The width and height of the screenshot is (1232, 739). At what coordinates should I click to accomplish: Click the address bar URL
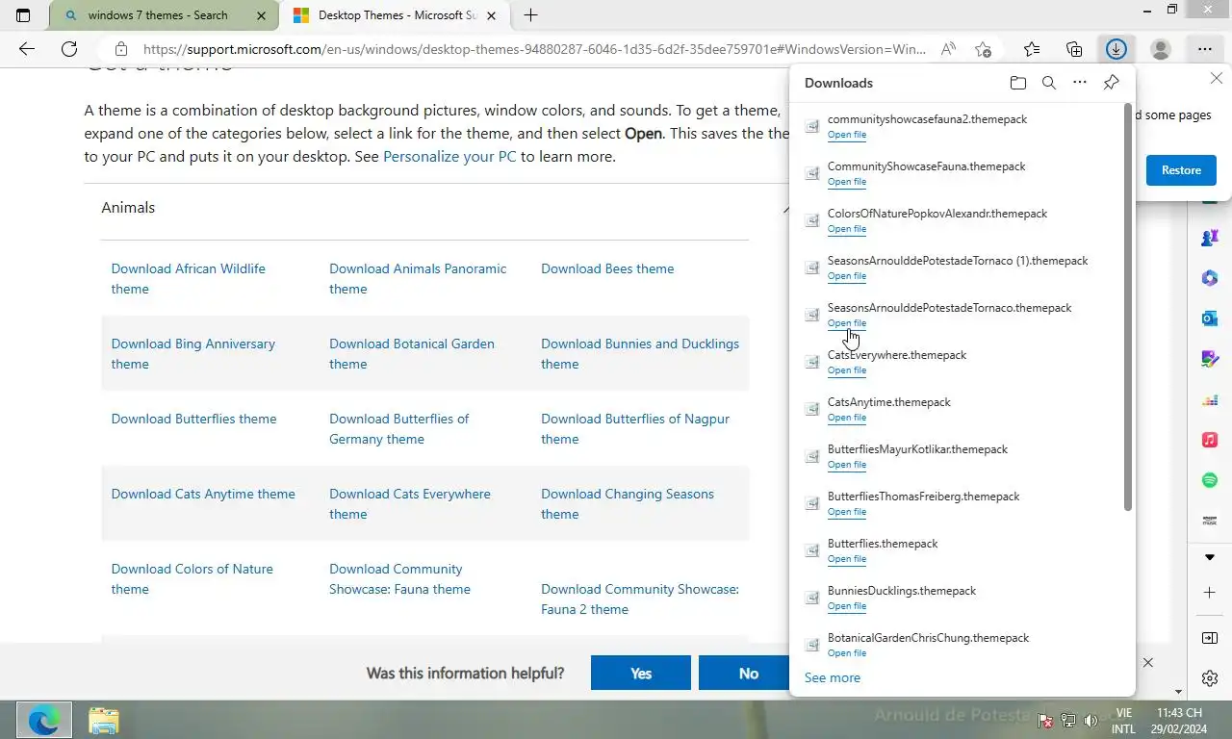coord(534,49)
